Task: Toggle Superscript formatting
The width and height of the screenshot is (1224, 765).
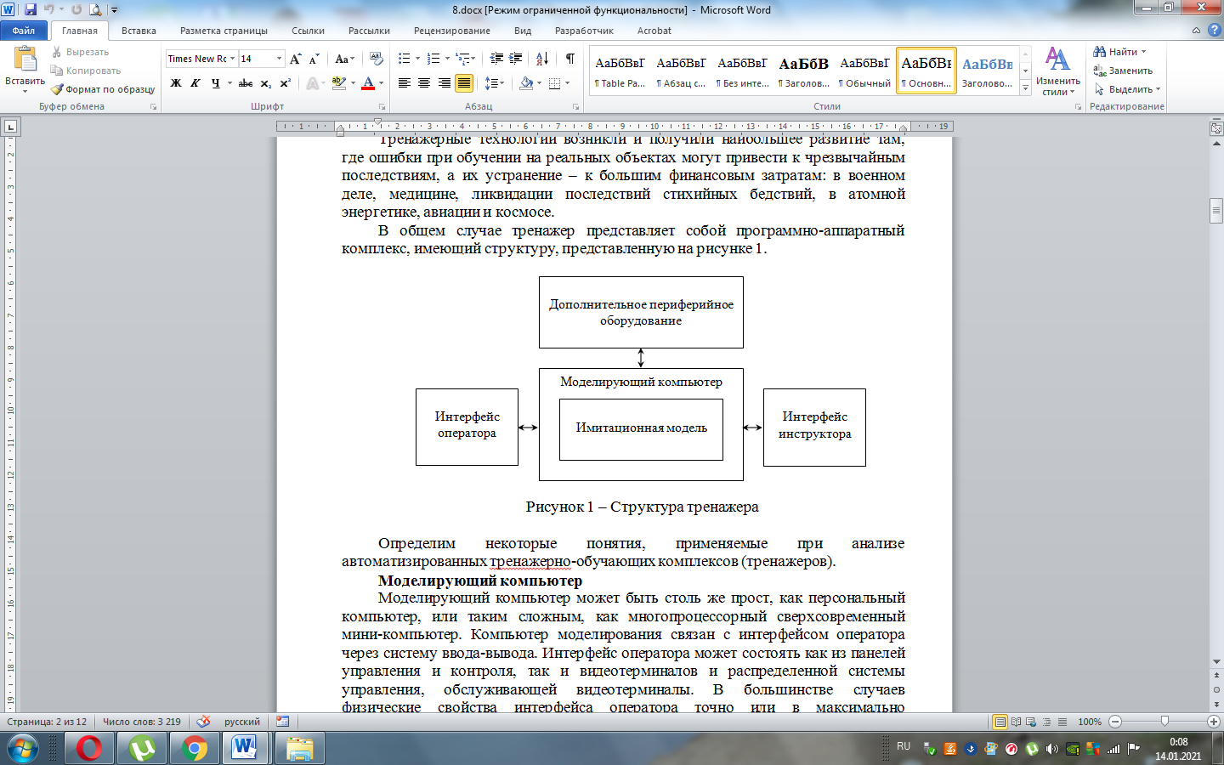Action: point(286,83)
